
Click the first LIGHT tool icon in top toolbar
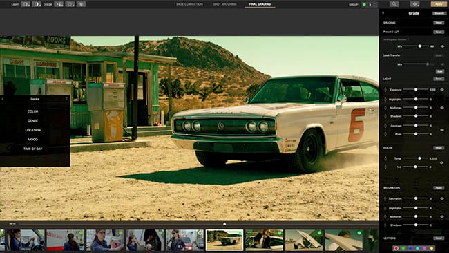coord(25,4)
